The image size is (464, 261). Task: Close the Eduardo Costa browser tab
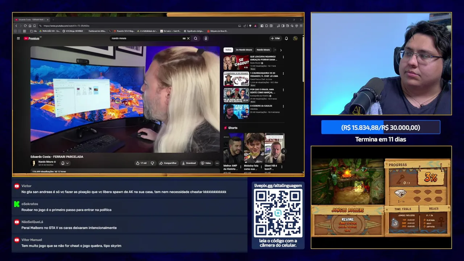[x=47, y=20]
